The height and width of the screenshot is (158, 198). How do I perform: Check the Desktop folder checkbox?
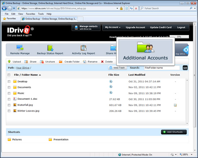(9, 82)
